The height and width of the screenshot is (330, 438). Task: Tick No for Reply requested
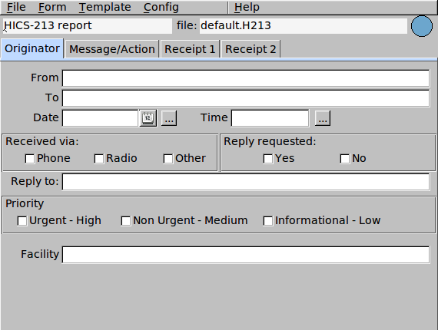pos(345,159)
